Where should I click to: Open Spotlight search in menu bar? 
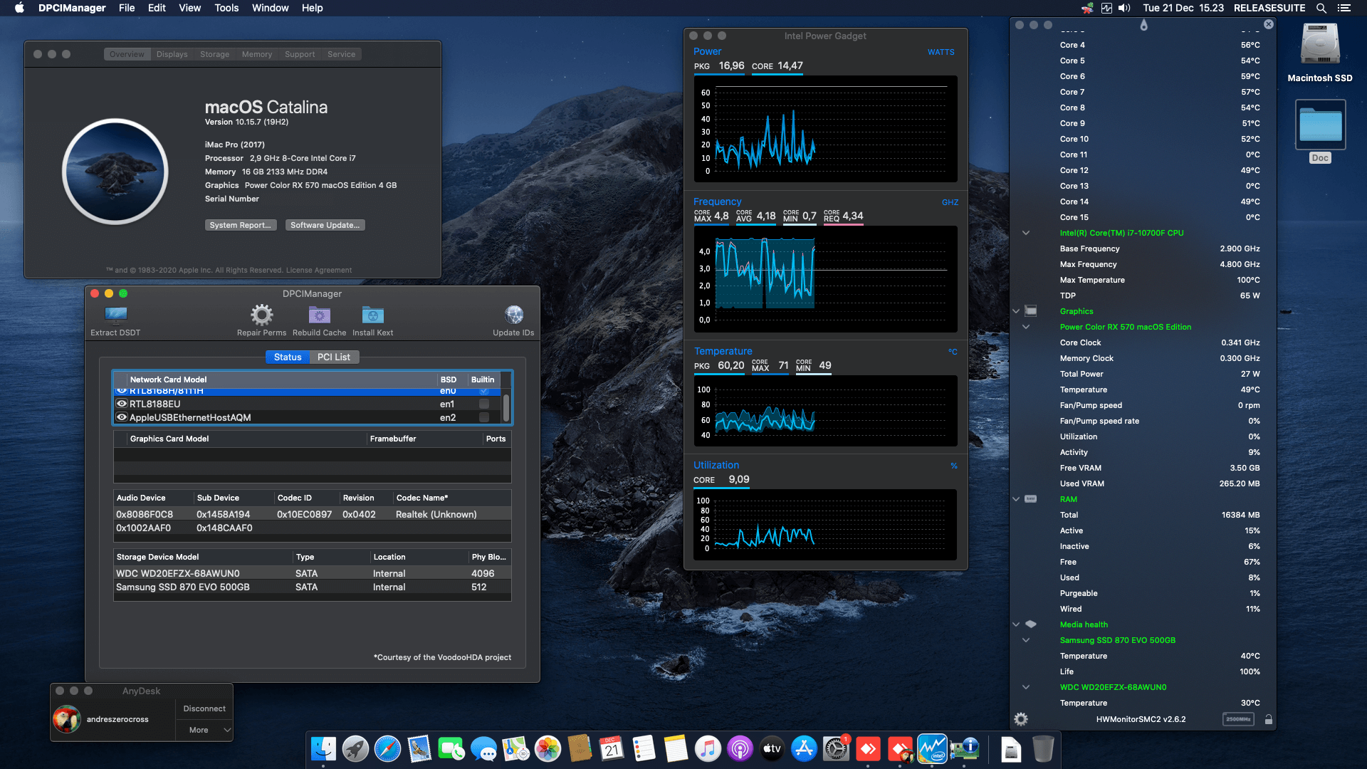coord(1321,8)
